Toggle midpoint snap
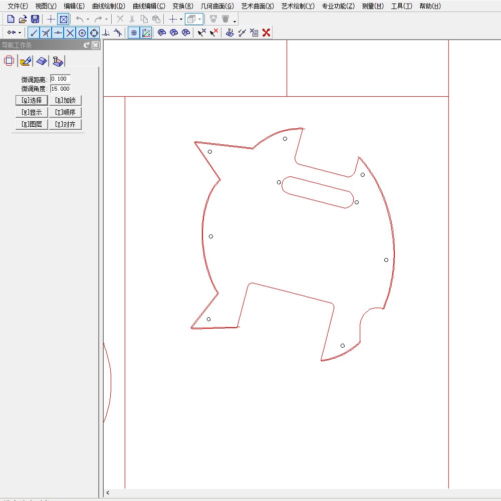 pos(58,33)
